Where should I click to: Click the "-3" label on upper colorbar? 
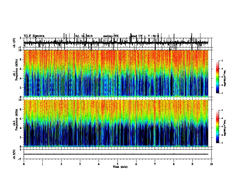click(x=222, y=61)
